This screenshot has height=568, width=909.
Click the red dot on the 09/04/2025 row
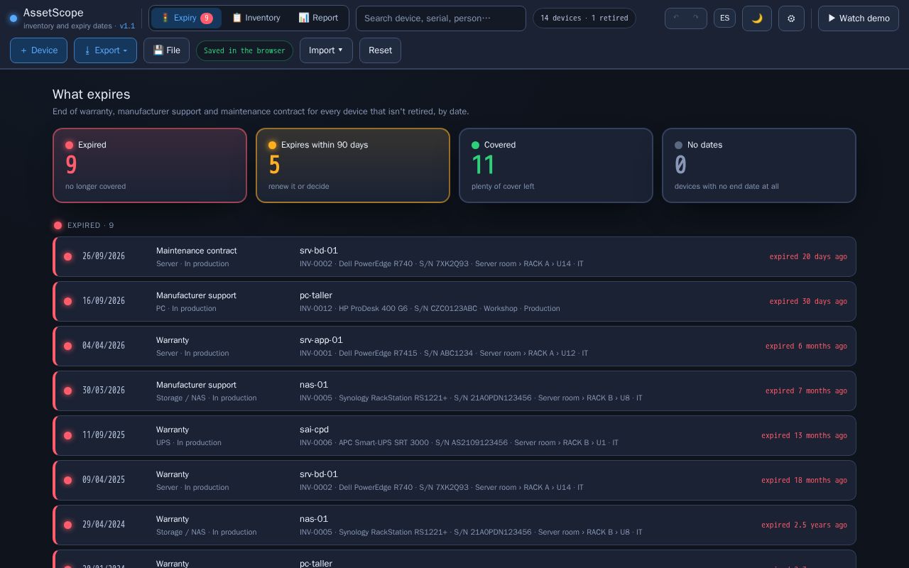click(x=67, y=480)
